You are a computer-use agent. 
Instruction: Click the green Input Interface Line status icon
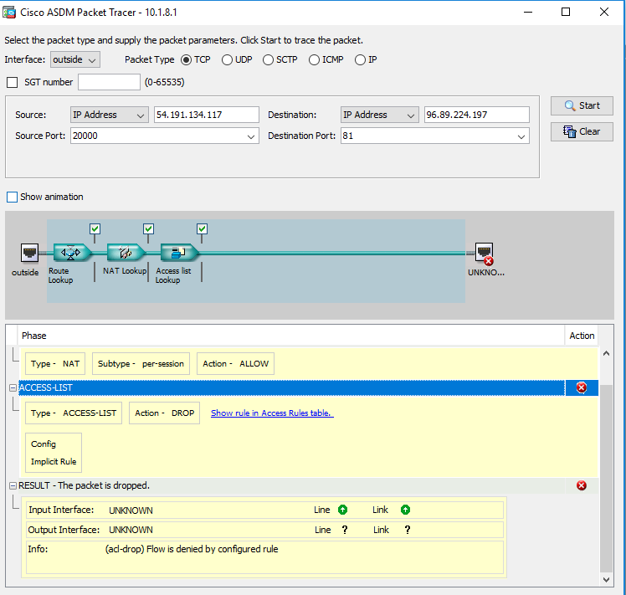pyautogui.click(x=342, y=510)
